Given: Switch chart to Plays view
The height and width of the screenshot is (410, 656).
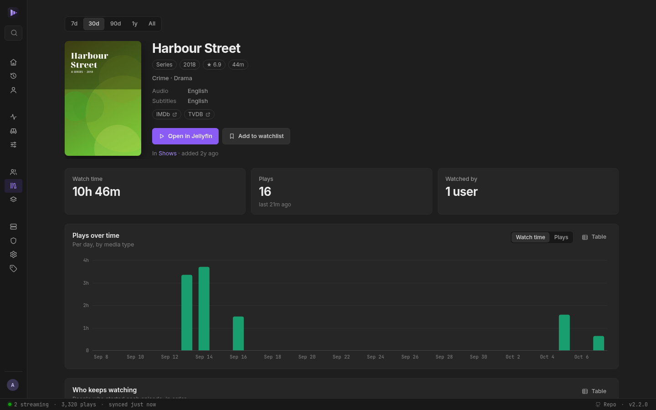Looking at the screenshot, I should (x=561, y=237).
